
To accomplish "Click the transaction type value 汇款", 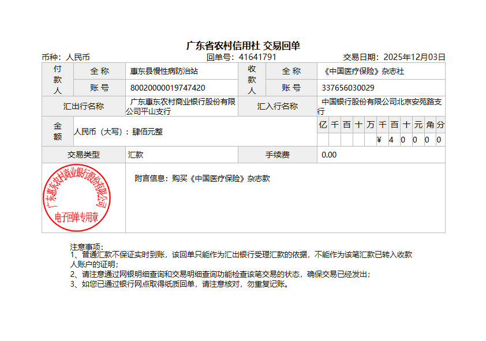I will [x=136, y=155].
